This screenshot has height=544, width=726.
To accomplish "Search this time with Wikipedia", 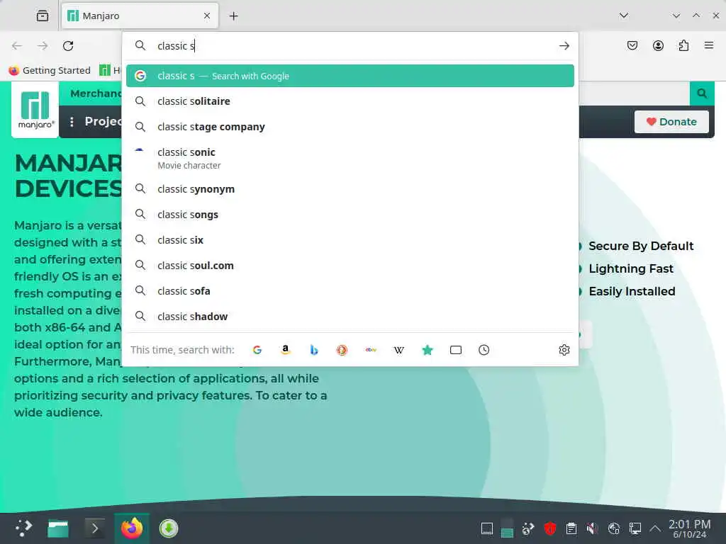I will pyautogui.click(x=399, y=350).
